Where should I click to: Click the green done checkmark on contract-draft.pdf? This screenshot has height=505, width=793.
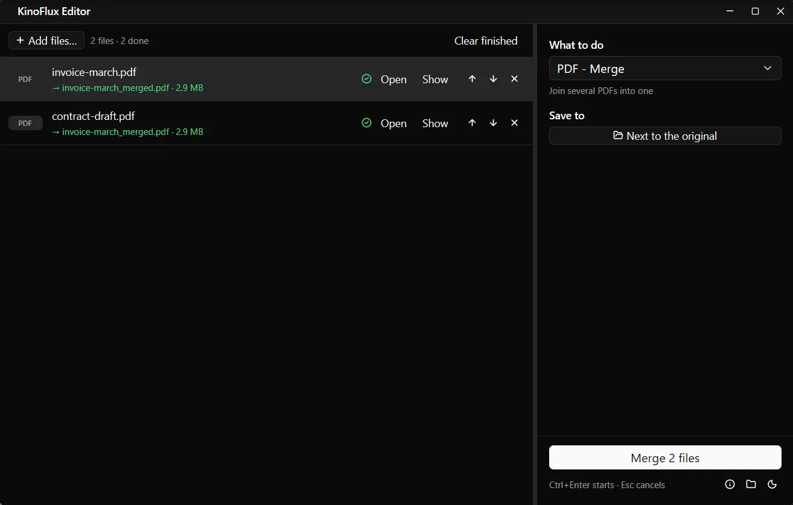pos(366,123)
